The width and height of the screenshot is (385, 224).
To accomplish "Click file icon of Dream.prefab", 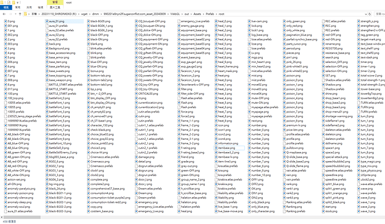I will [x=136, y=197].
